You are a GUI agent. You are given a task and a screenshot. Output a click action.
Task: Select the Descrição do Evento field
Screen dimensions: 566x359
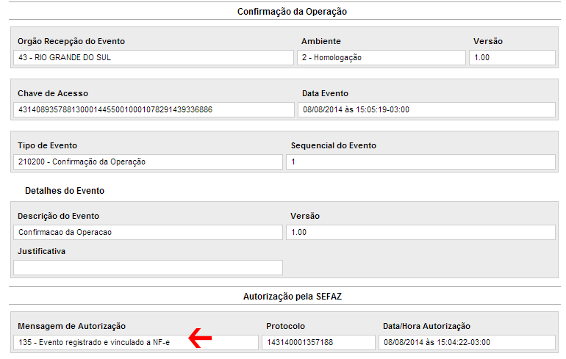click(x=148, y=232)
